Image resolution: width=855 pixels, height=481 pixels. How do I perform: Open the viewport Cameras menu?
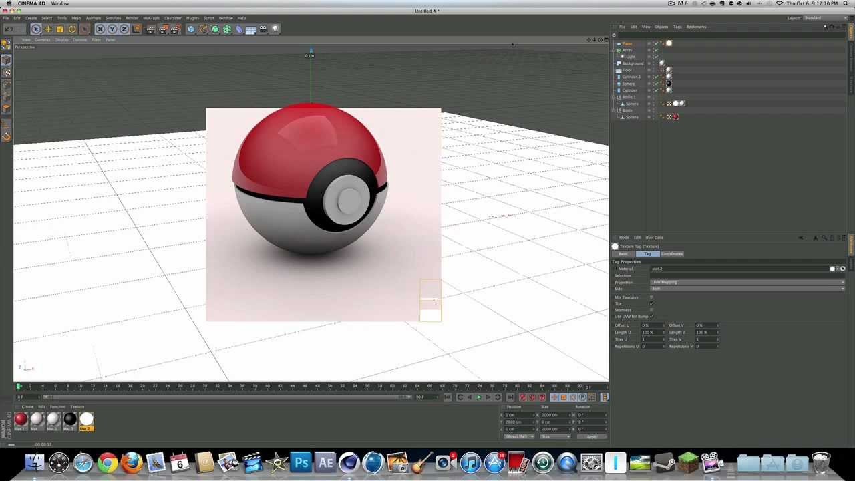(x=43, y=40)
